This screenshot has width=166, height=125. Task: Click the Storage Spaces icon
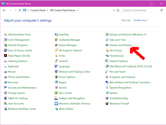coord(6,93)
